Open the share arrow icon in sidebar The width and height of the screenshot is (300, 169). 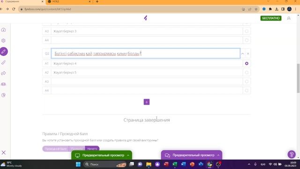pyautogui.click(x=3, y=73)
